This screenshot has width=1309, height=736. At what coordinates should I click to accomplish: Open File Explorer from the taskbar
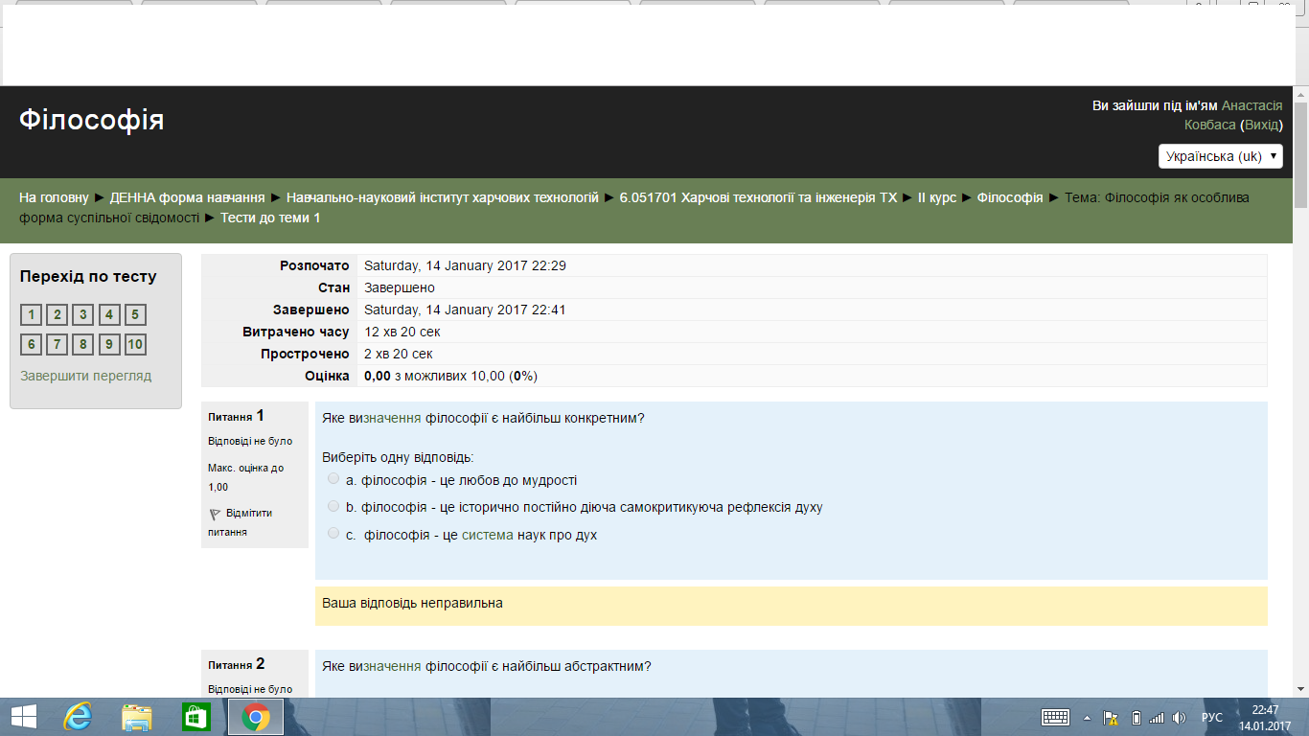click(137, 717)
